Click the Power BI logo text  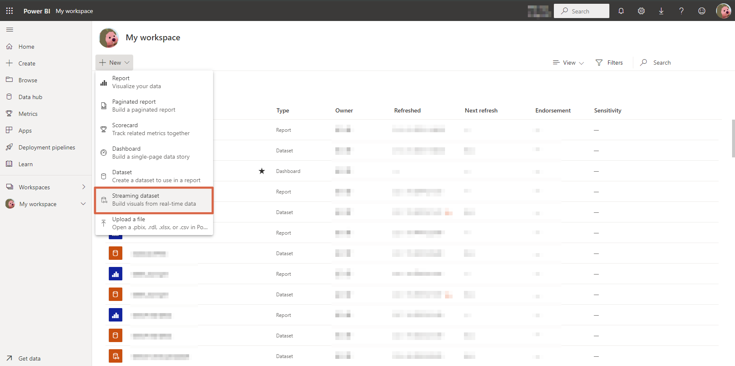pyautogui.click(x=37, y=11)
